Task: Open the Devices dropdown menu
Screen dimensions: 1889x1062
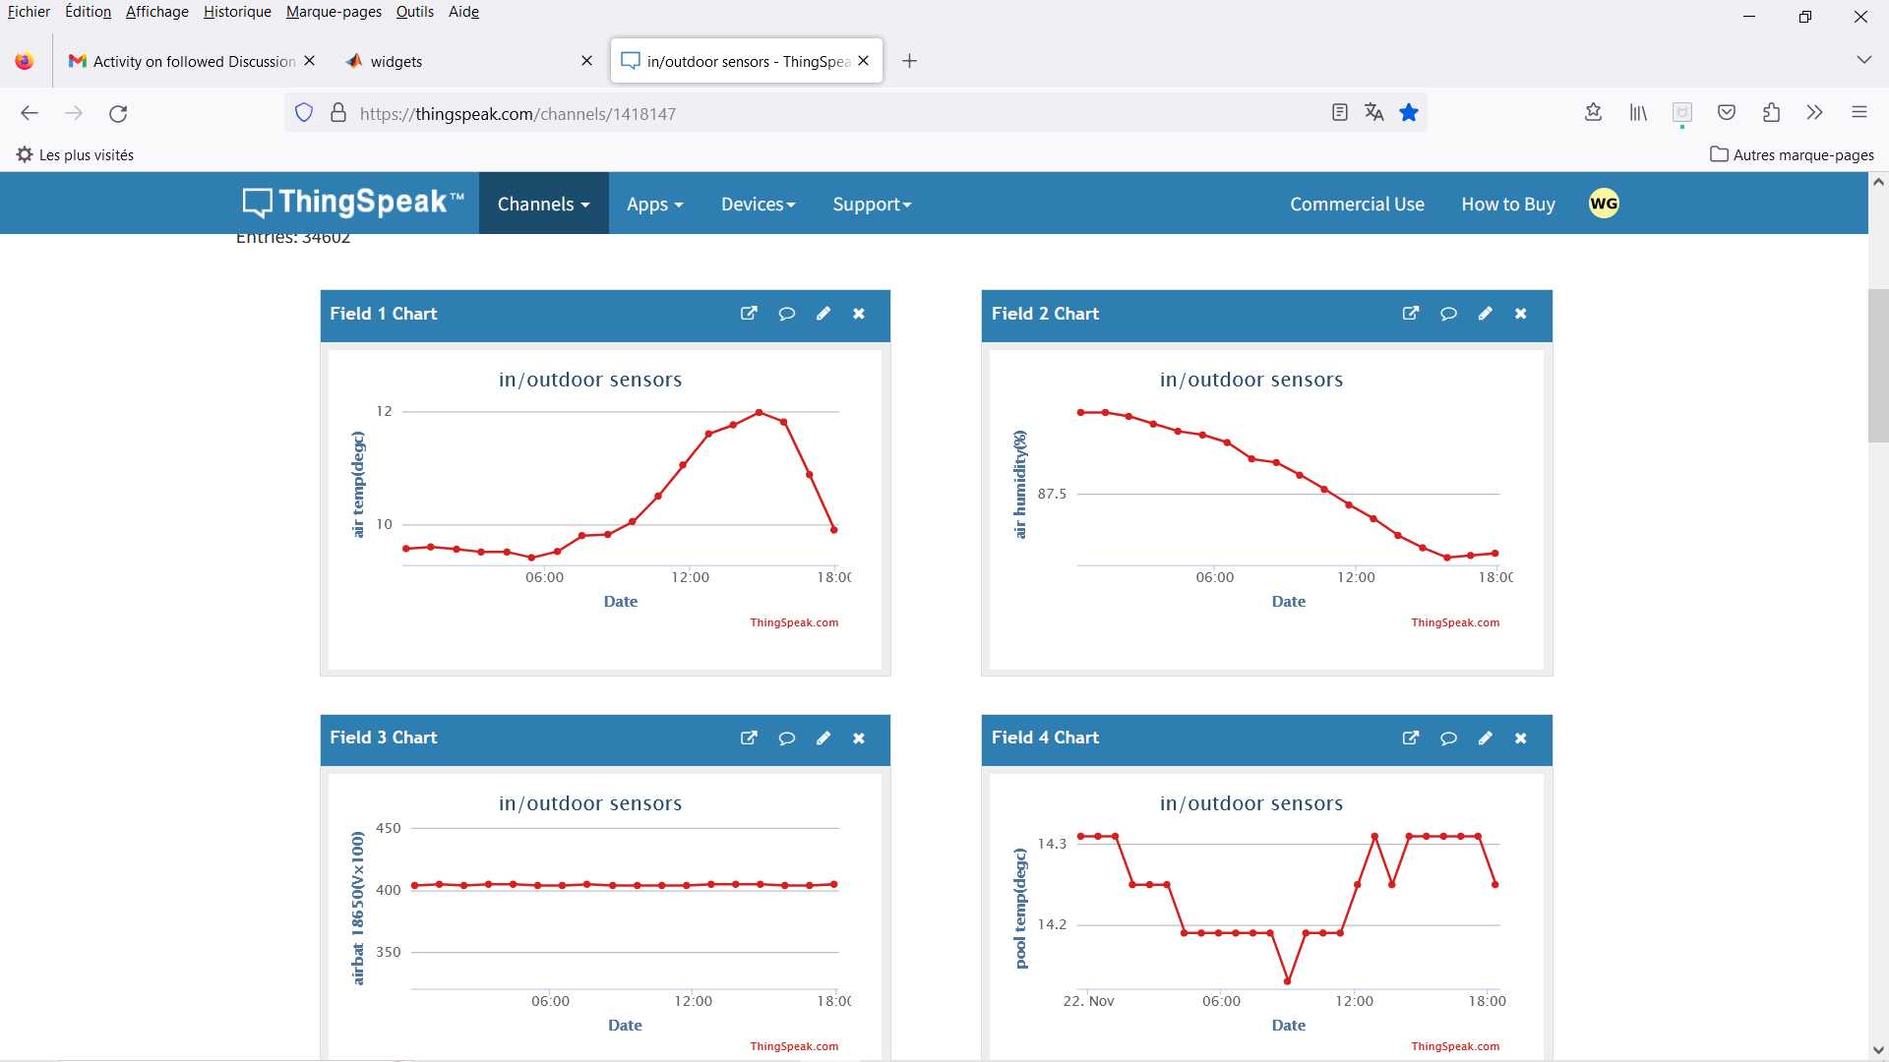Action: pos(758,204)
